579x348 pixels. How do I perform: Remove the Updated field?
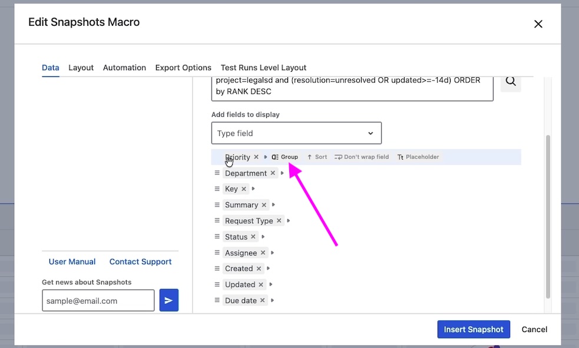[x=261, y=284]
